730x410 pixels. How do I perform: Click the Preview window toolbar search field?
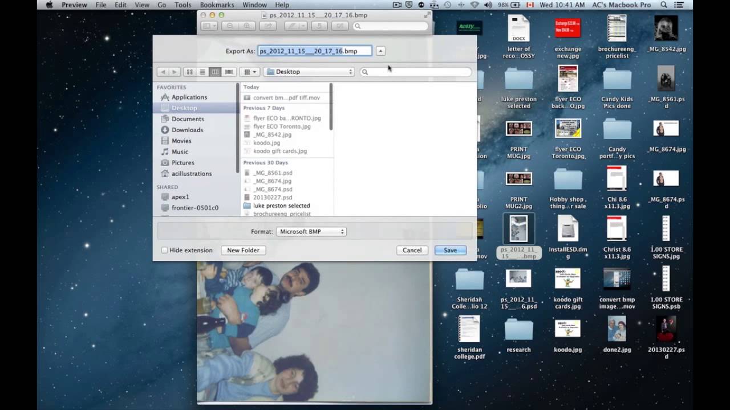pyautogui.click(x=391, y=26)
